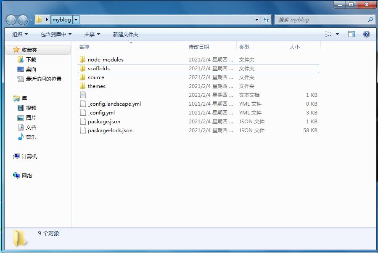Open address bar history dropdown
378x253 pixels.
tap(257, 19)
